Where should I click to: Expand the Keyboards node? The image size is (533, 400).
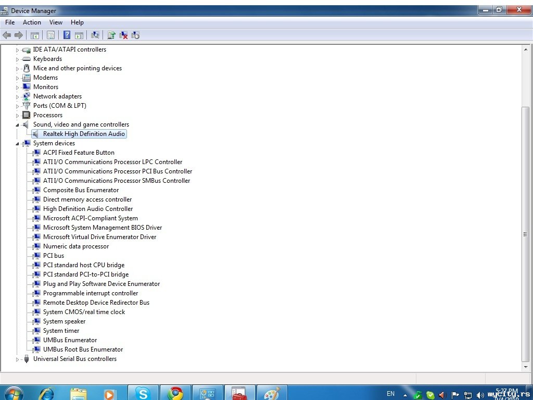tap(17, 59)
